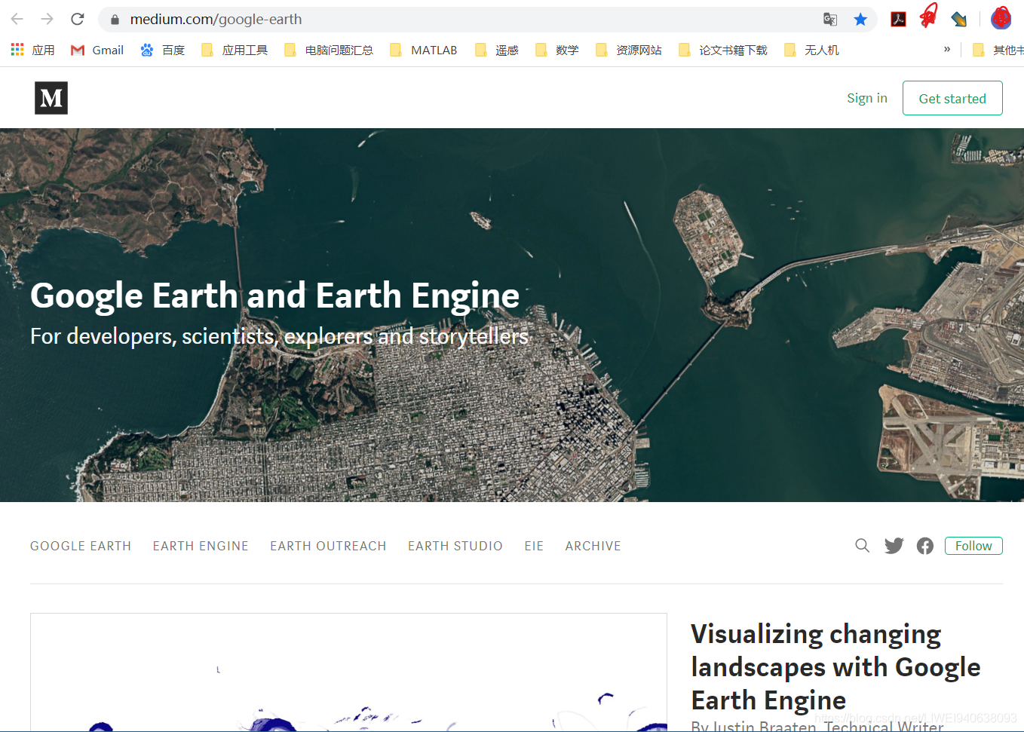Open the 无人机 bookmark folder
The image size is (1024, 732).
811,50
